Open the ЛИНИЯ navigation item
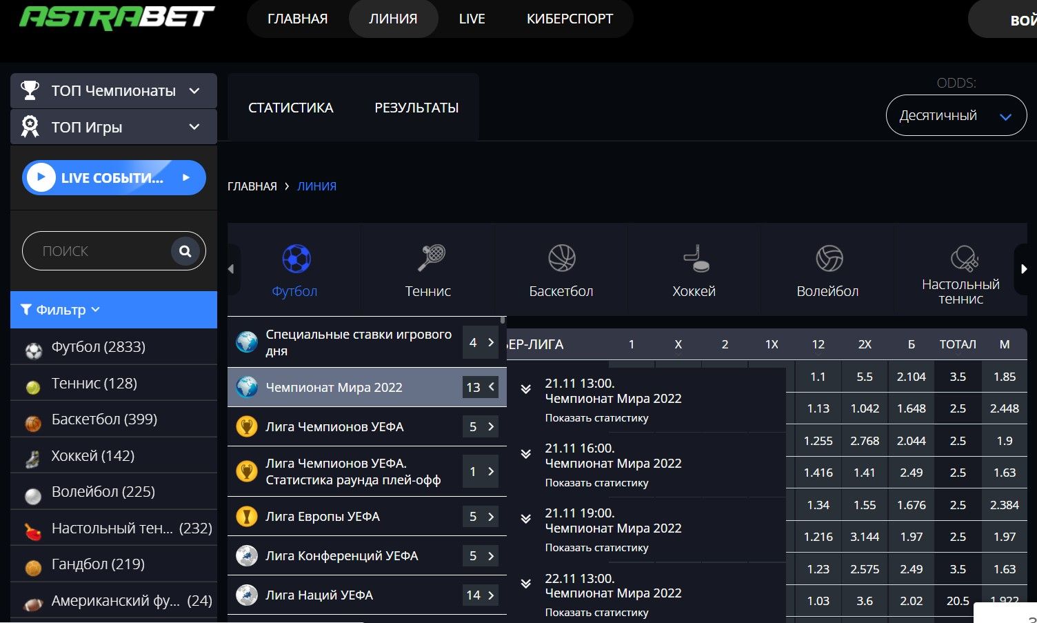Screen dimensions: 1037x623 (x=393, y=19)
